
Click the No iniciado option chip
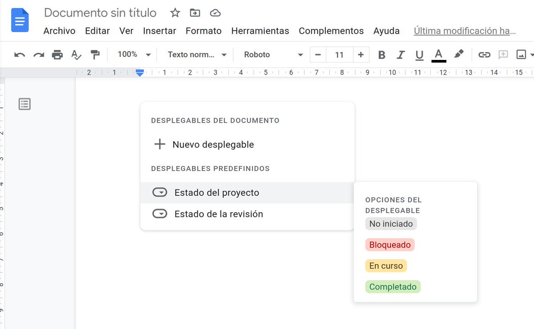click(391, 224)
